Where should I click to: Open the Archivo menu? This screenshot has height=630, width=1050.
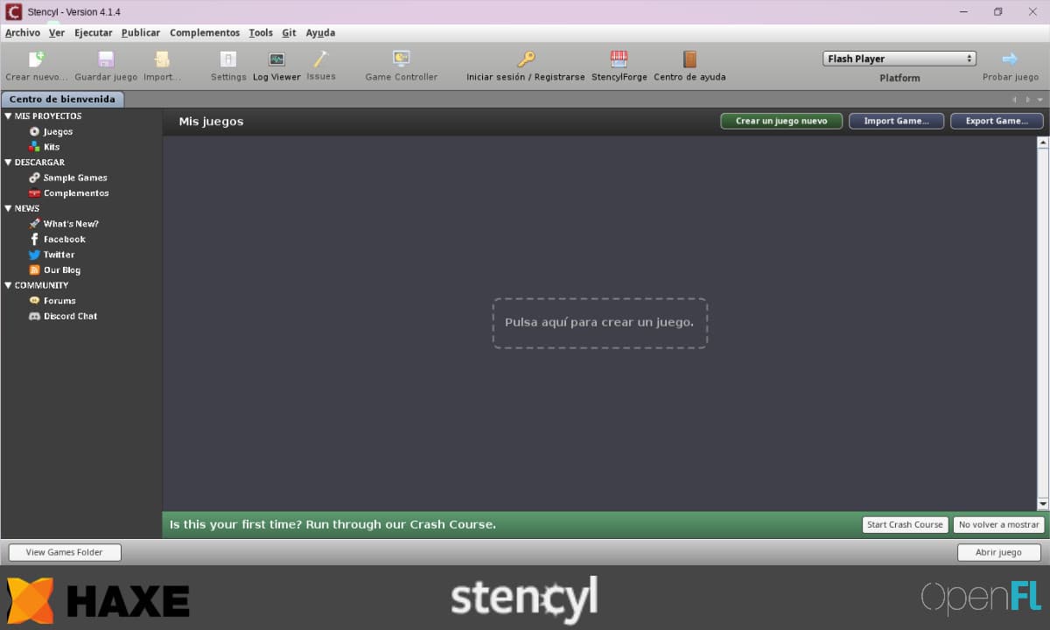tap(23, 32)
